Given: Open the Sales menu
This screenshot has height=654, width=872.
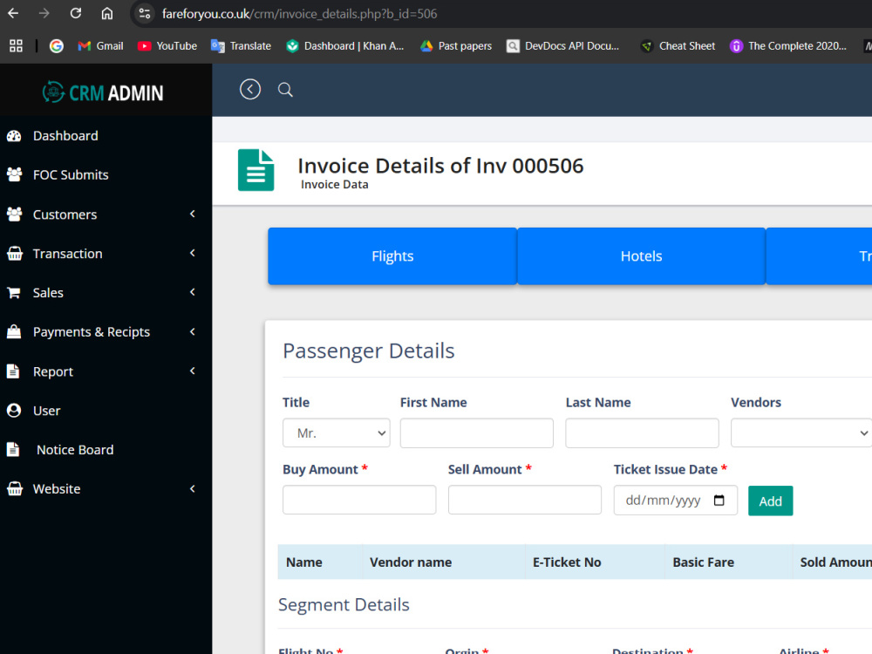Looking at the screenshot, I should [48, 292].
